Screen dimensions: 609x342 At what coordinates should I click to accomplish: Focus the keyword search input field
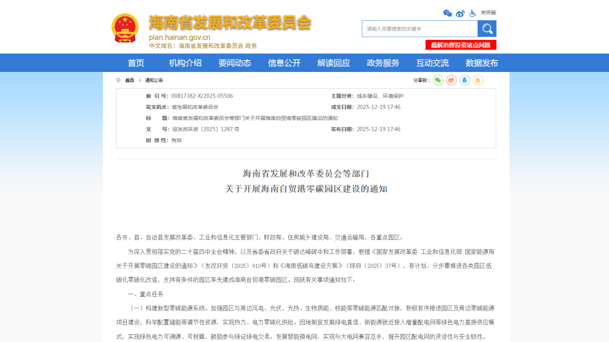point(420,29)
